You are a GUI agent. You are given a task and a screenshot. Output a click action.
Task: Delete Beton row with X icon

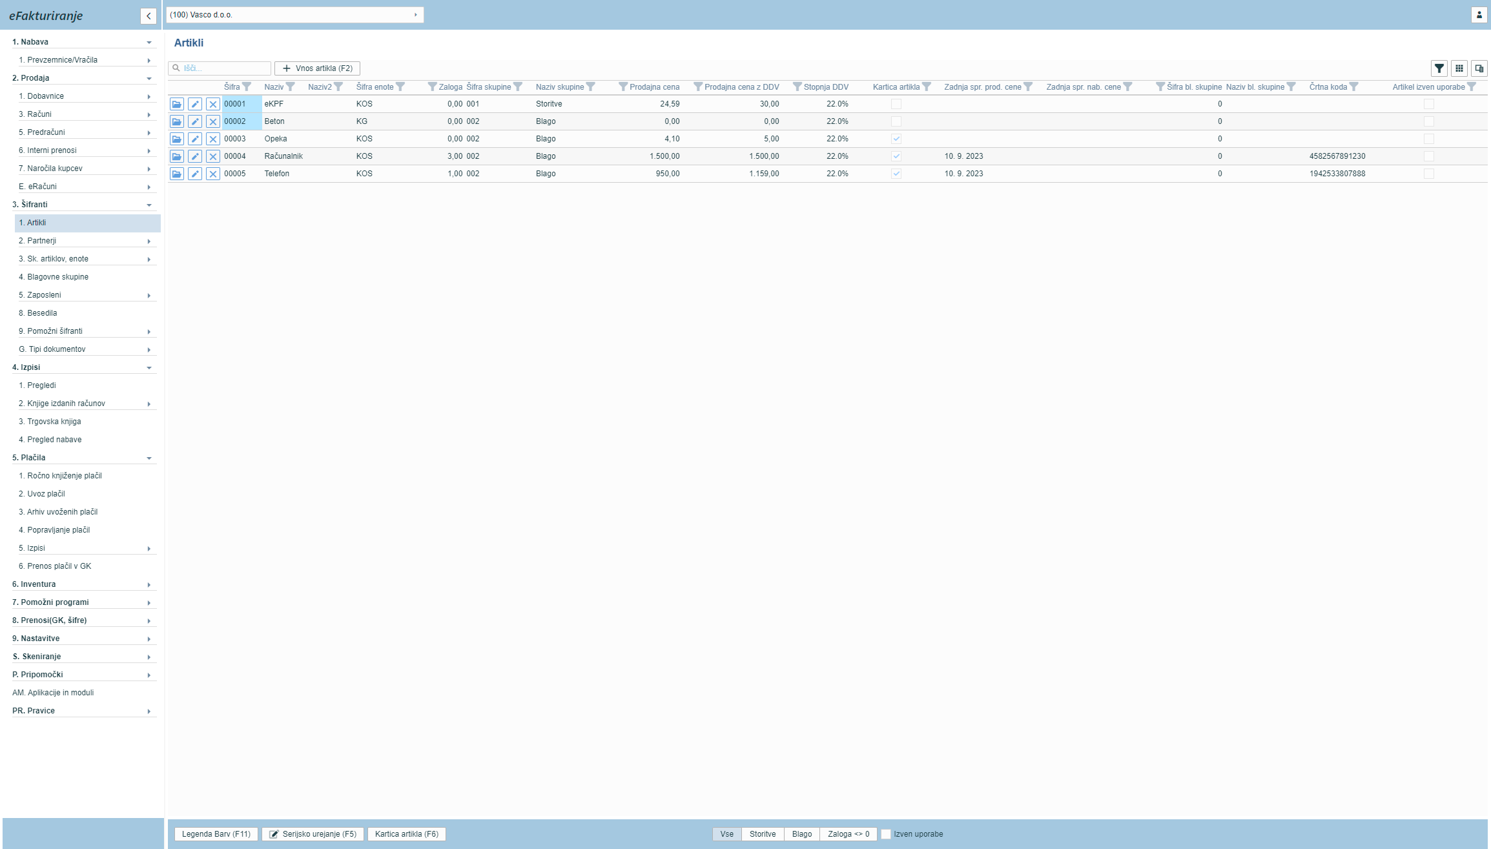(212, 121)
